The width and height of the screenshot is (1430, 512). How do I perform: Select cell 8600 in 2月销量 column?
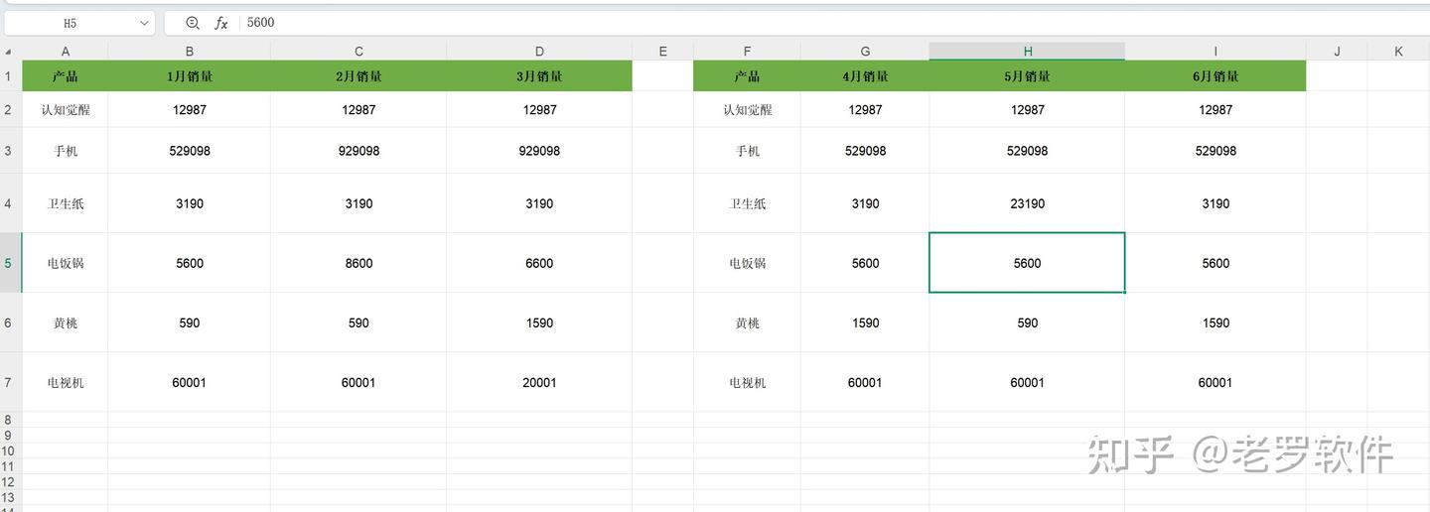[358, 263]
